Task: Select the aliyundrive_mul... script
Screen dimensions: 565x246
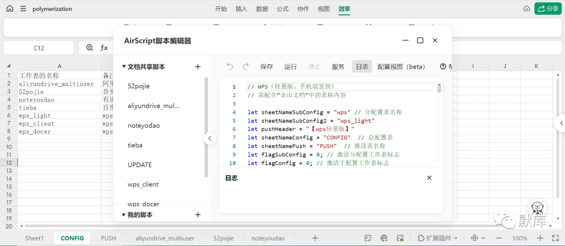Action: 153,106
